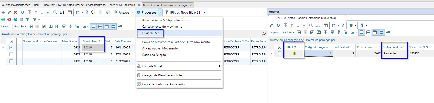
Task: Refresh the movements list with refresh icon
Action: (x=23, y=12)
